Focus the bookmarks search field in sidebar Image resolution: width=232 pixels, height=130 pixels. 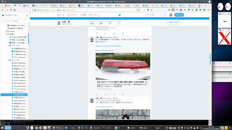[x=15, y=21]
